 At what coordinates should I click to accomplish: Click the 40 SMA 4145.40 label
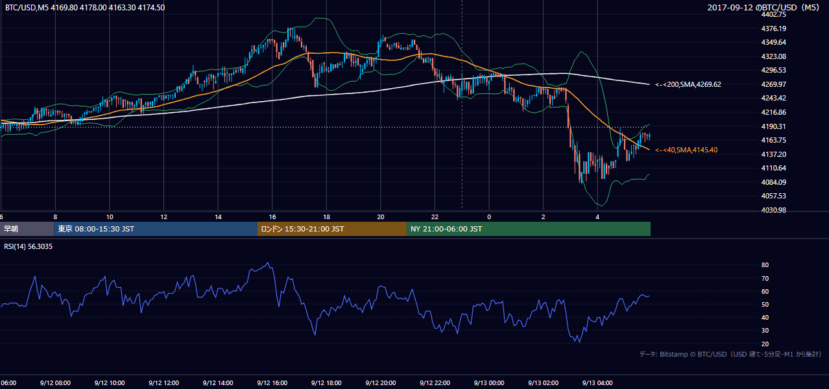pos(686,150)
